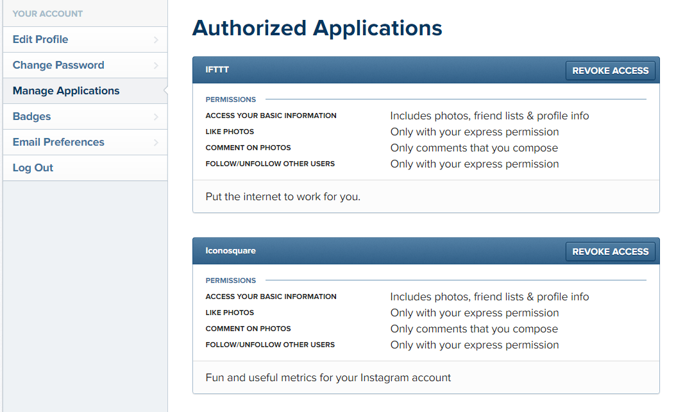Open Email Preferences

tap(85, 142)
